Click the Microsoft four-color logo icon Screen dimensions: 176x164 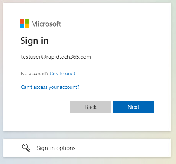point(24,24)
